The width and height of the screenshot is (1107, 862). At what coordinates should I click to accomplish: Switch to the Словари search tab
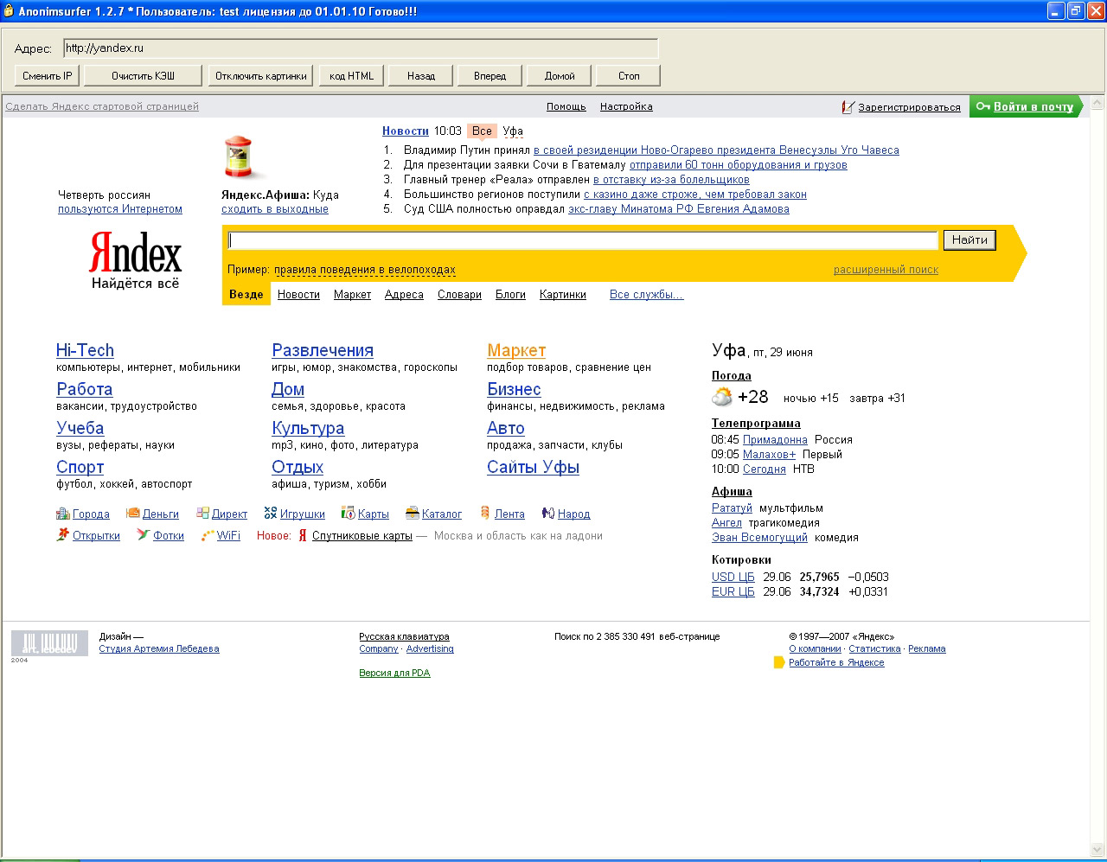459,295
